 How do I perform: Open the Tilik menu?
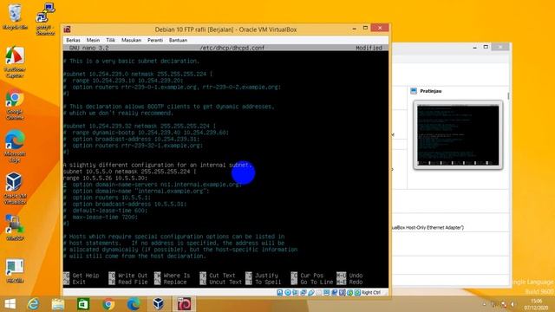coord(110,41)
